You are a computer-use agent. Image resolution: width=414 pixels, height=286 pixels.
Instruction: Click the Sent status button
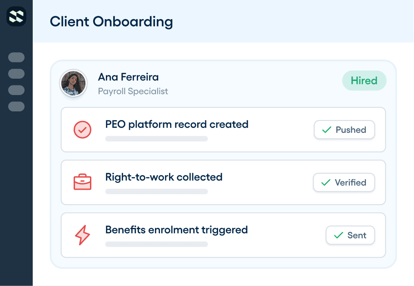click(x=350, y=235)
